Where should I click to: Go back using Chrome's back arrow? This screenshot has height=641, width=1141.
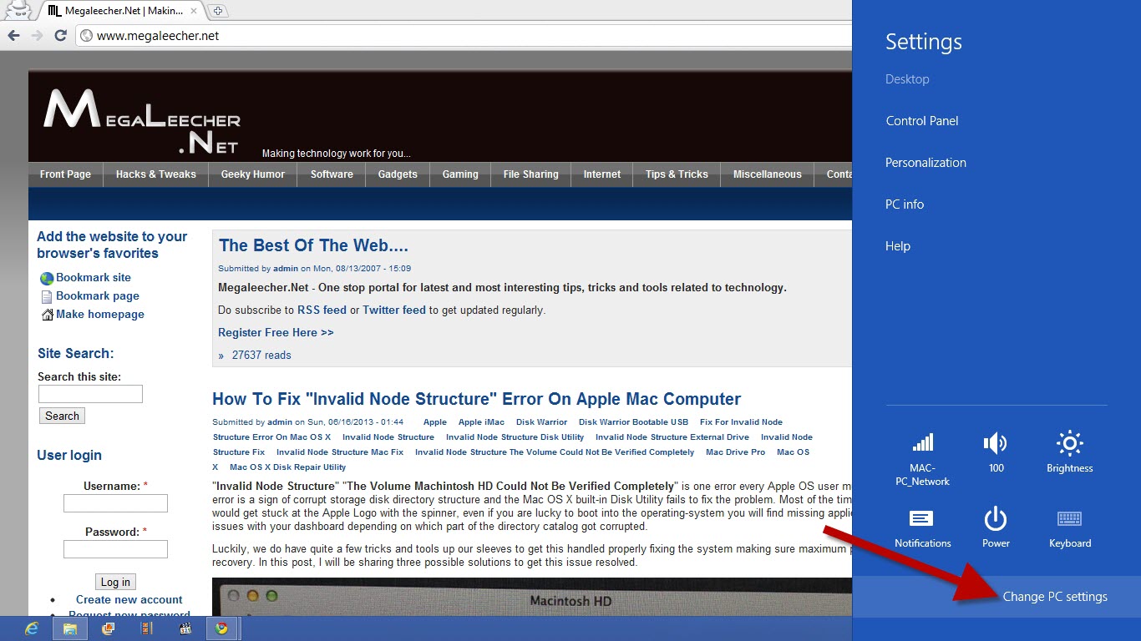click(13, 36)
